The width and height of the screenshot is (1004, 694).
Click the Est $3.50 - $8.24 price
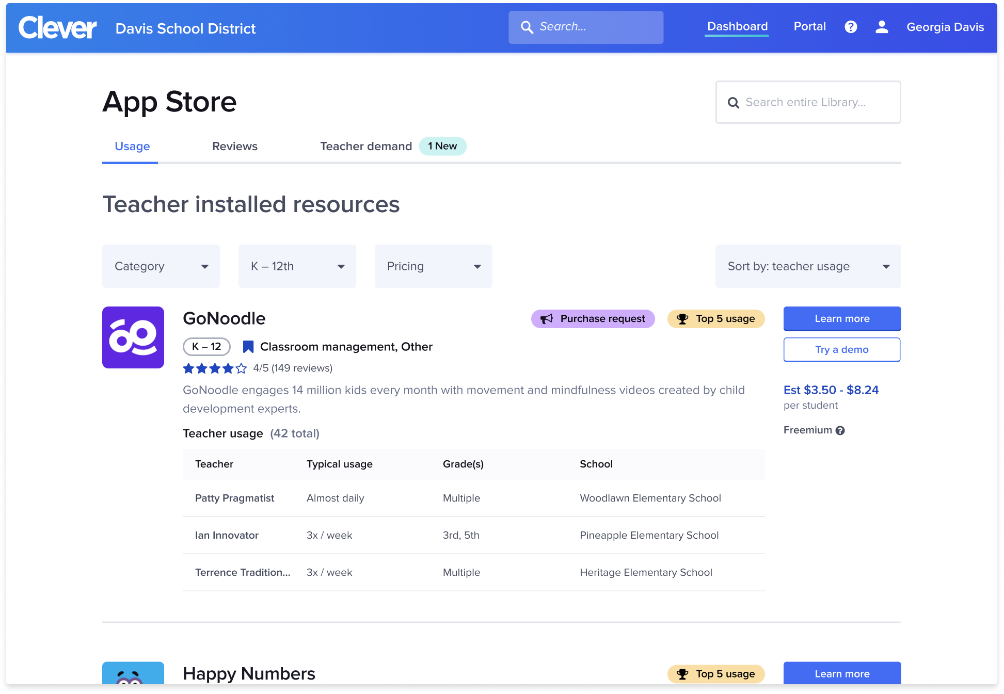click(x=831, y=390)
